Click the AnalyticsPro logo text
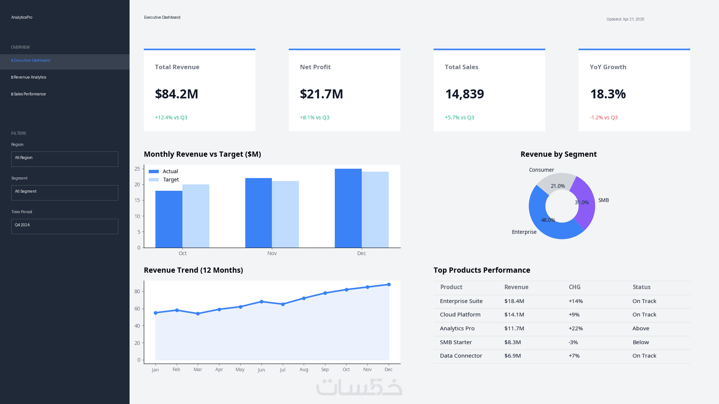 [22, 18]
